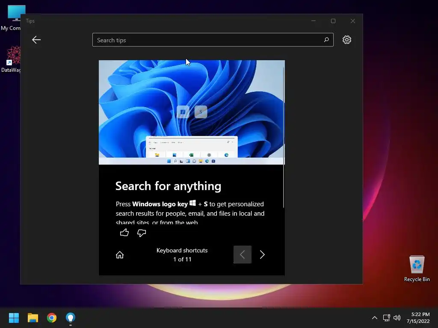Go to the next tip arrow
The width and height of the screenshot is (438, 328).
(262, 255)
